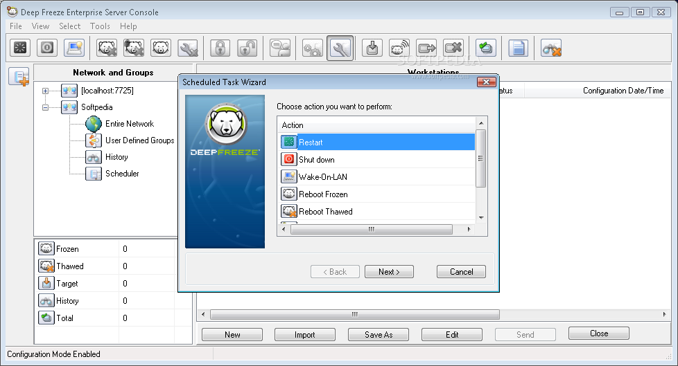The image size is (678, 366).
Task: Click the Wake-On-LAN laptop toolbar icon
Action: pos(74,48)
